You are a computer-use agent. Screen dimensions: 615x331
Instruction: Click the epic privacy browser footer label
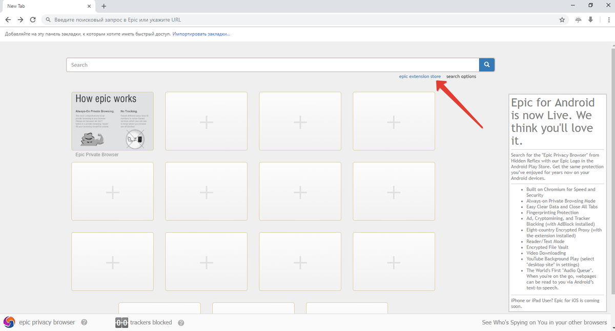47,322
